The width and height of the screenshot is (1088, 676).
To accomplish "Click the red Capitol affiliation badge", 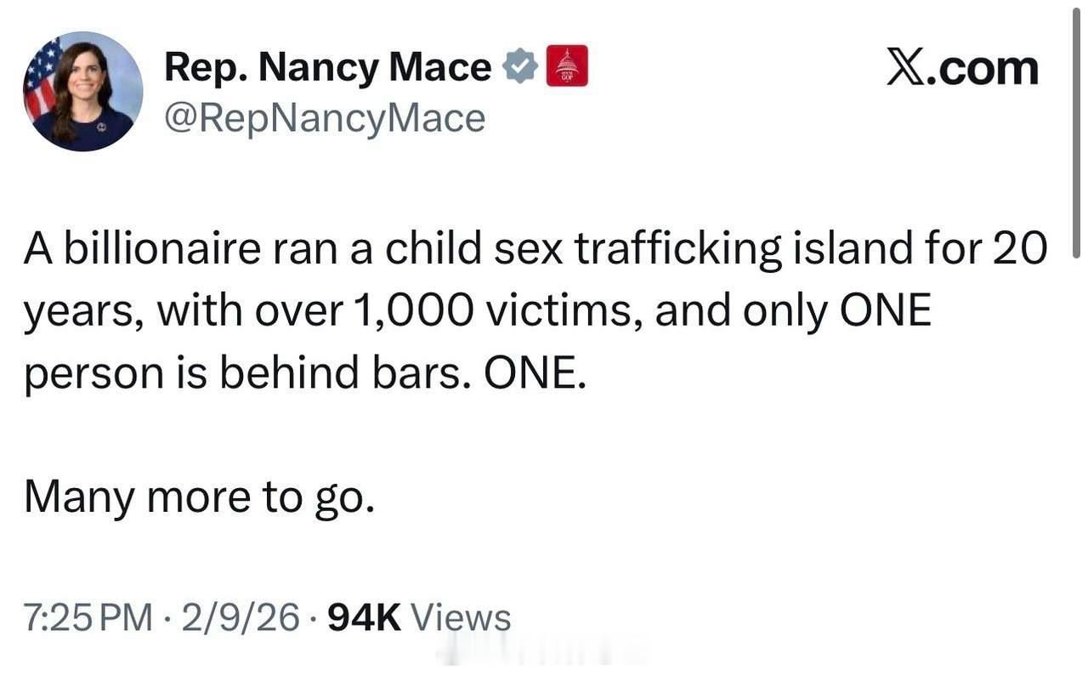I will tap(567, 66).
